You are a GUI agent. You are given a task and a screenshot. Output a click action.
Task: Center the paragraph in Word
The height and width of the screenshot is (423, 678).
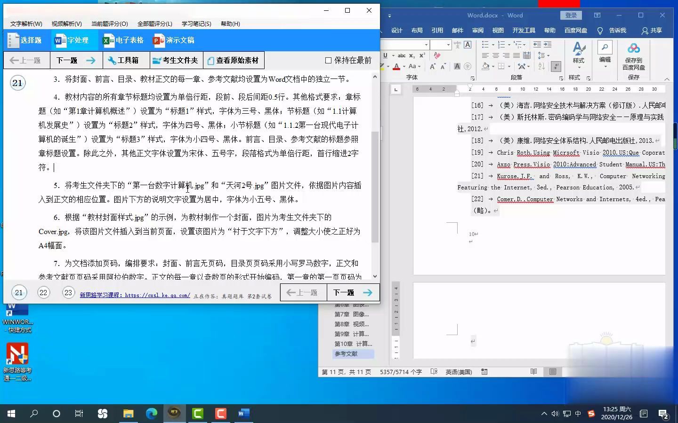pos(496,55)
